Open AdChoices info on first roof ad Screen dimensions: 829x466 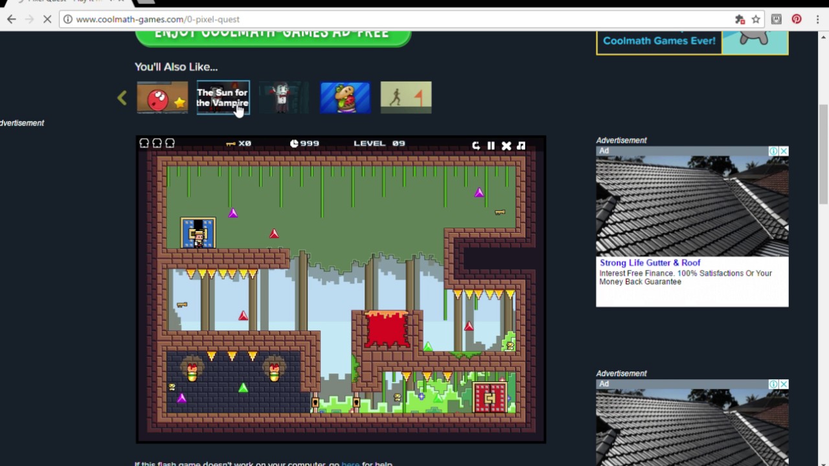(773, 151)
